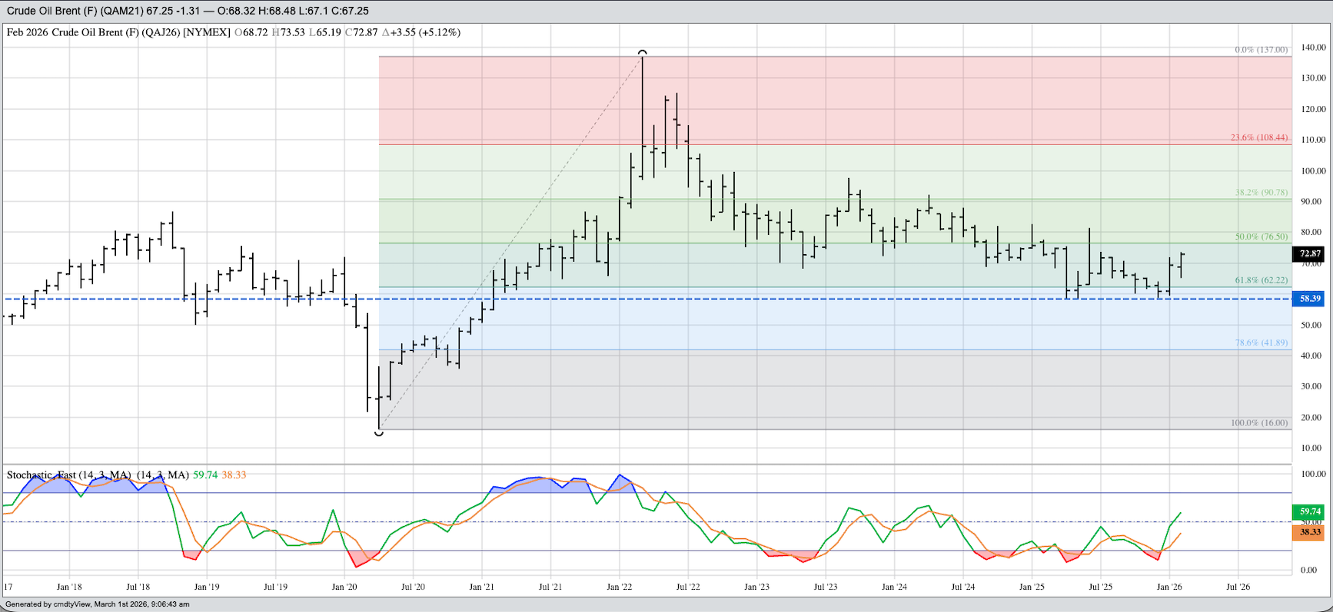The width and height of the screenshot is (1333, 612).
Task: Click the Feb 2026 Crude Oil Brent chart title
Action: tap(118, 32)
